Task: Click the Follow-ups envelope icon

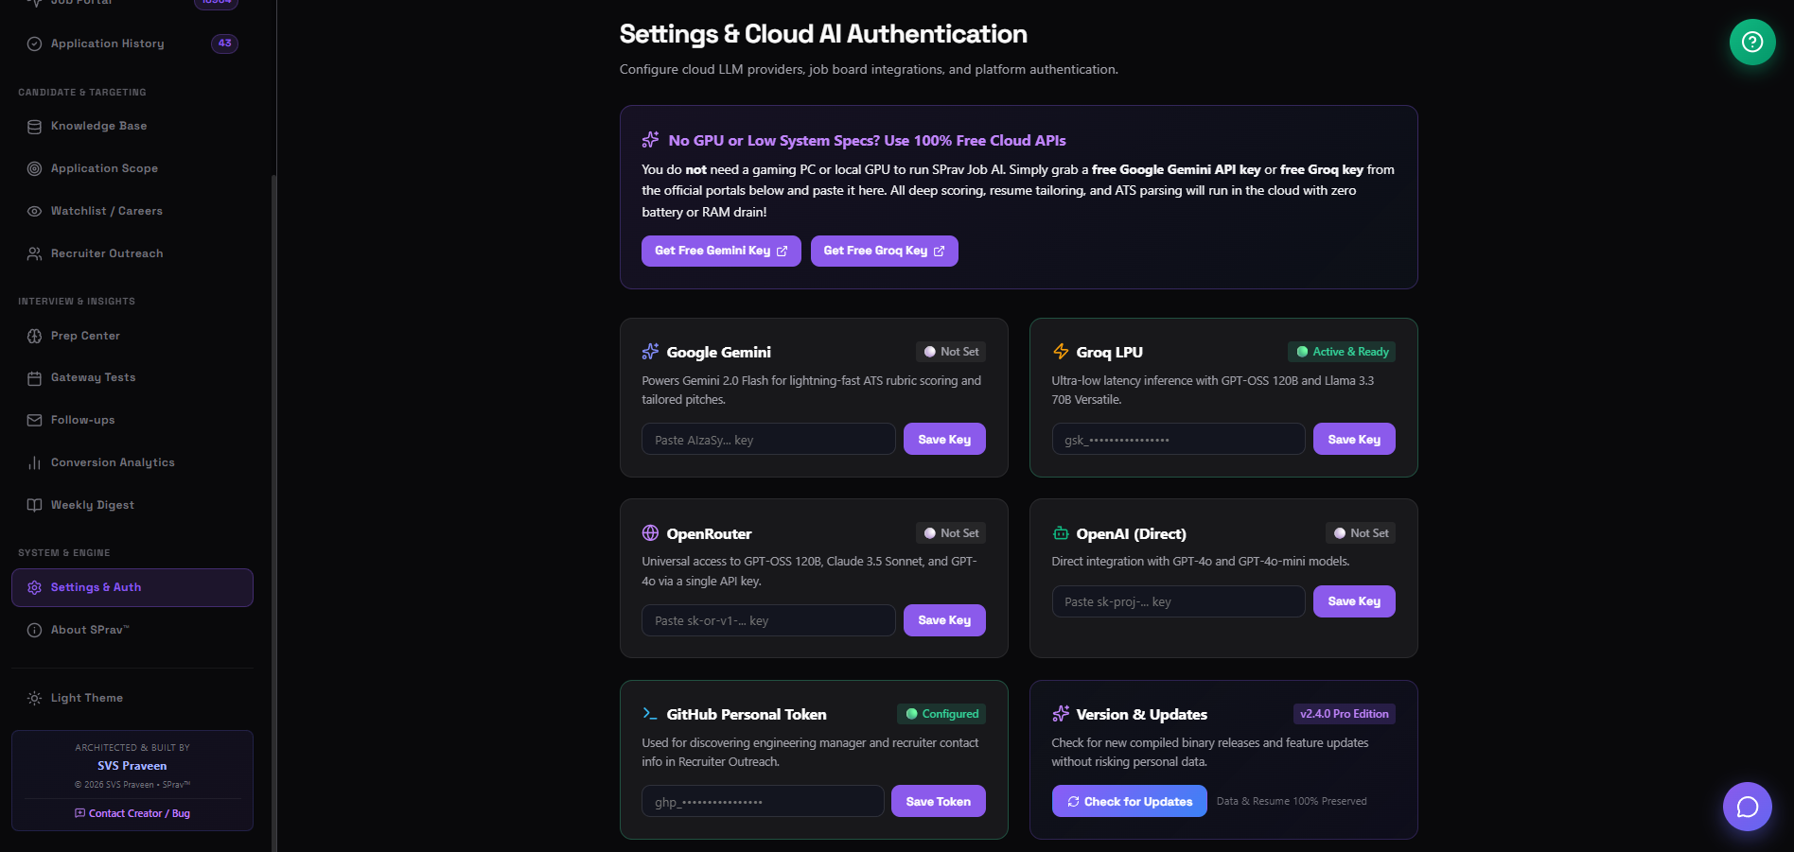Action: pos(34,420)
